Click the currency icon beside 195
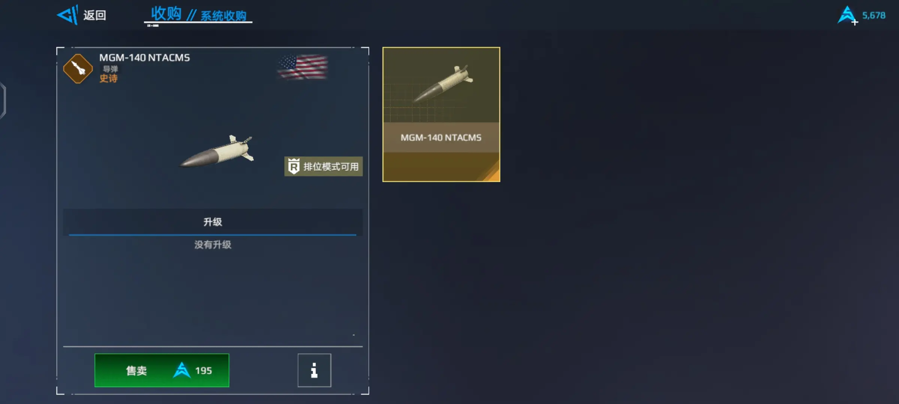Viewport: 899px width, 404px height. [x=182, y=370]
